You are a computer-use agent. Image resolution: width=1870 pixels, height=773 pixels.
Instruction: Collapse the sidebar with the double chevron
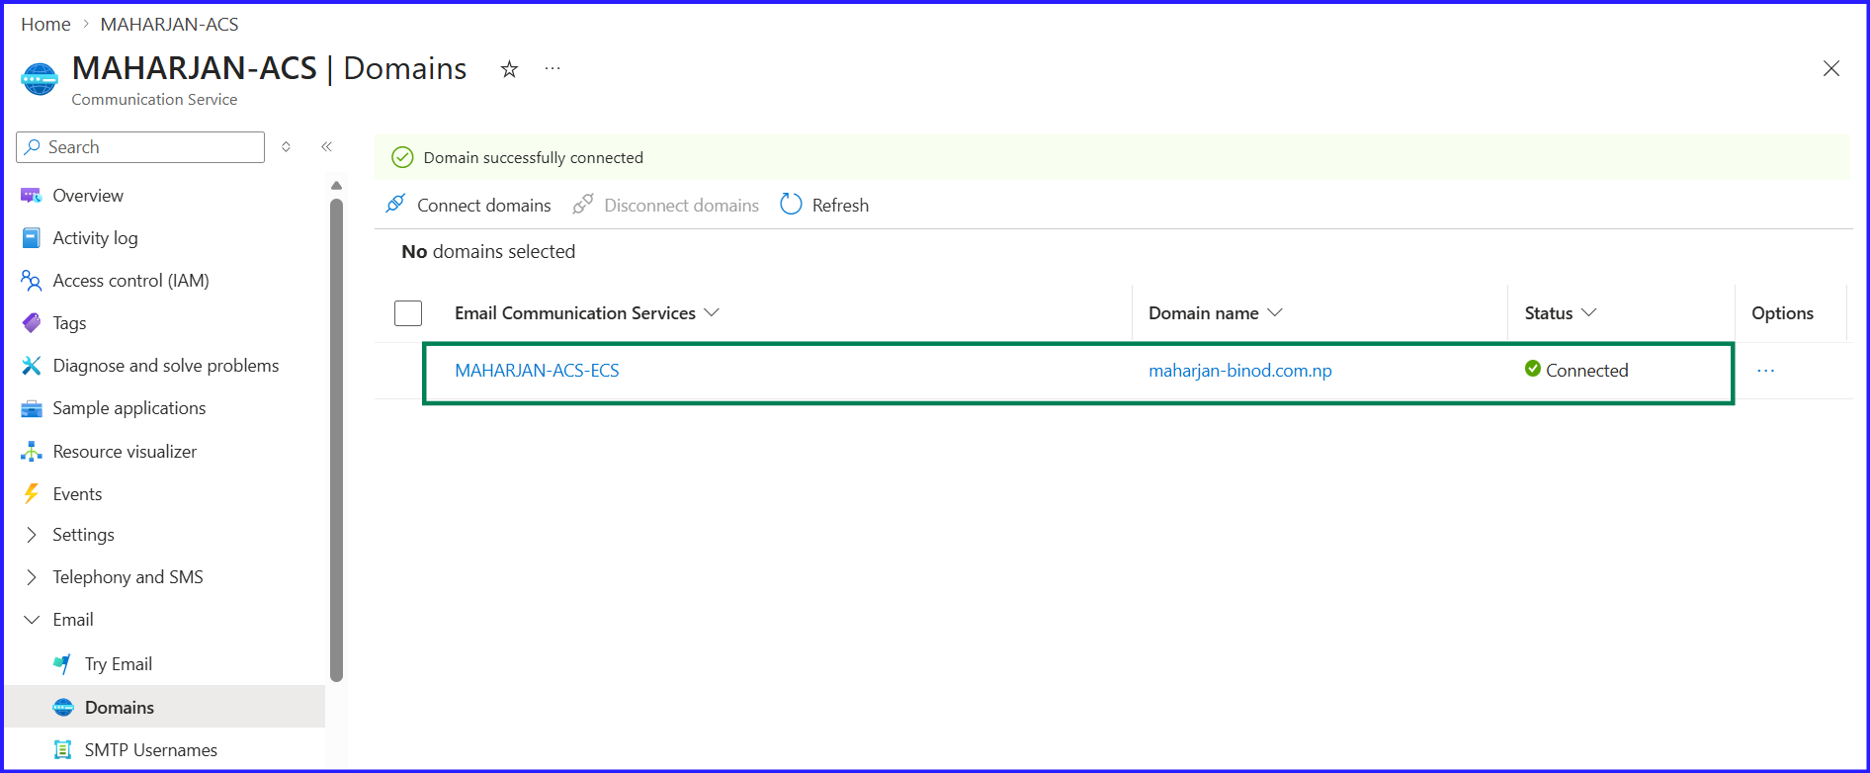[326, 146]
